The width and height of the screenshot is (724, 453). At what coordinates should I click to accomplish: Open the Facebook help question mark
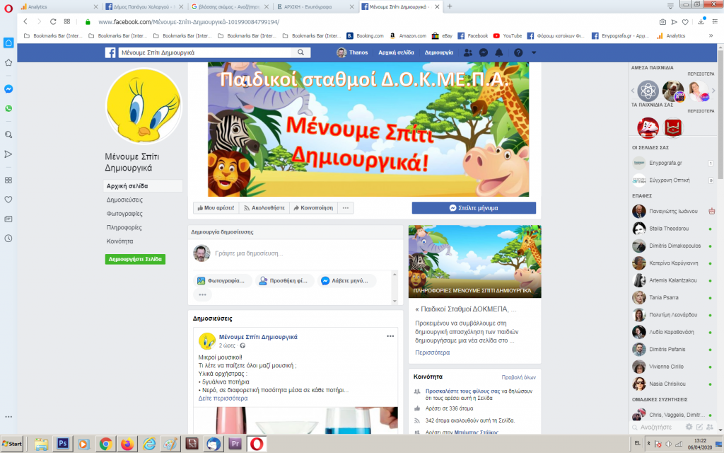(518, 53)
